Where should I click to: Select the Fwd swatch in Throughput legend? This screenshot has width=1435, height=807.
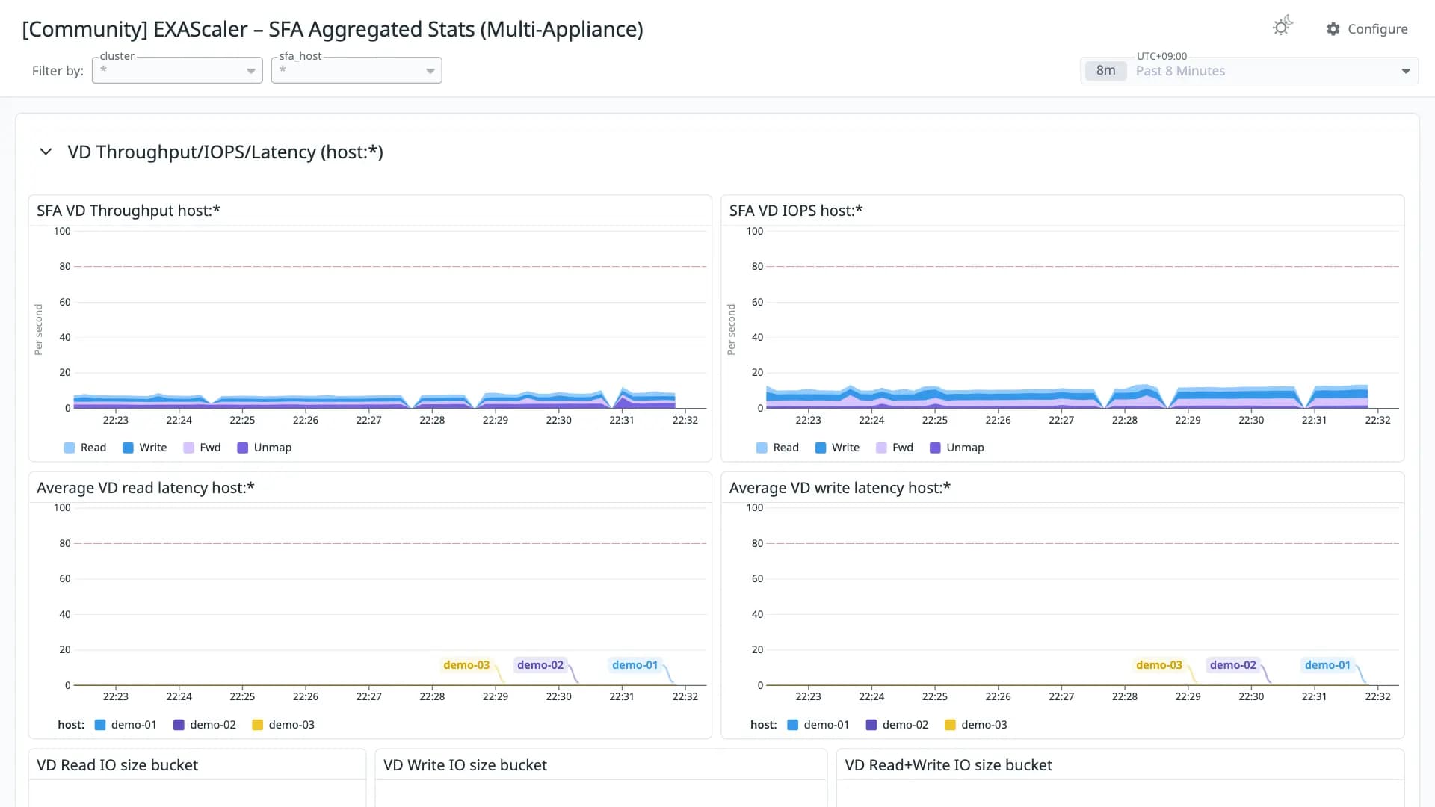click(x=188, y=448)
